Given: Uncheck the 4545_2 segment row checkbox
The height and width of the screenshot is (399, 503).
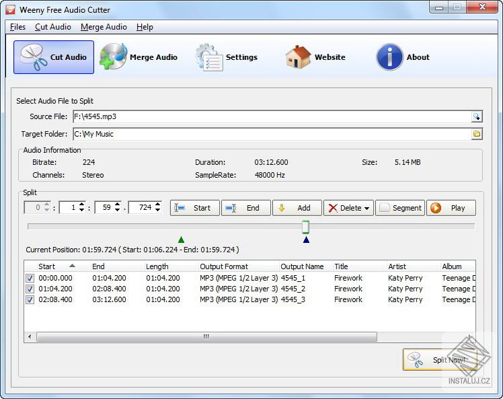Looking at the screenshot, I should [30, 289].
